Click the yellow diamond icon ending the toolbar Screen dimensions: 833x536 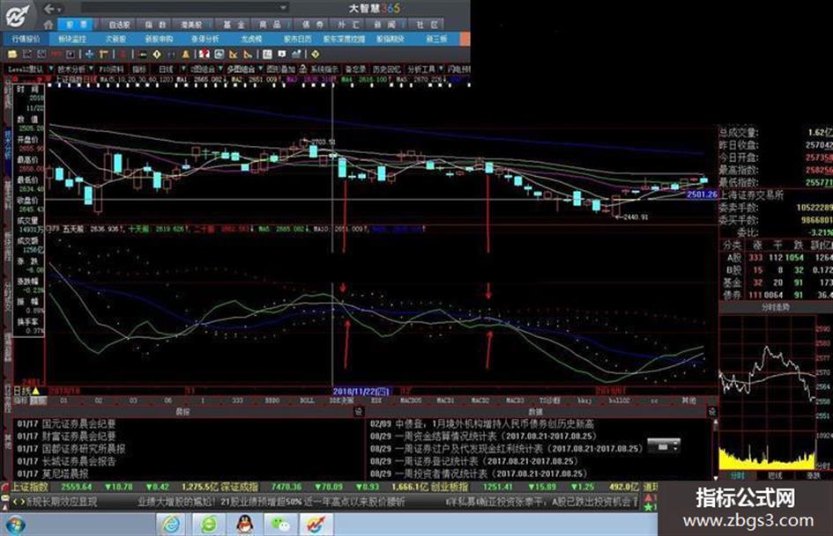click(315, 55)
